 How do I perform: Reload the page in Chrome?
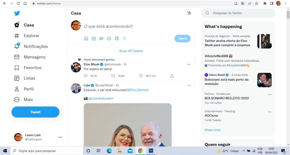18,3
